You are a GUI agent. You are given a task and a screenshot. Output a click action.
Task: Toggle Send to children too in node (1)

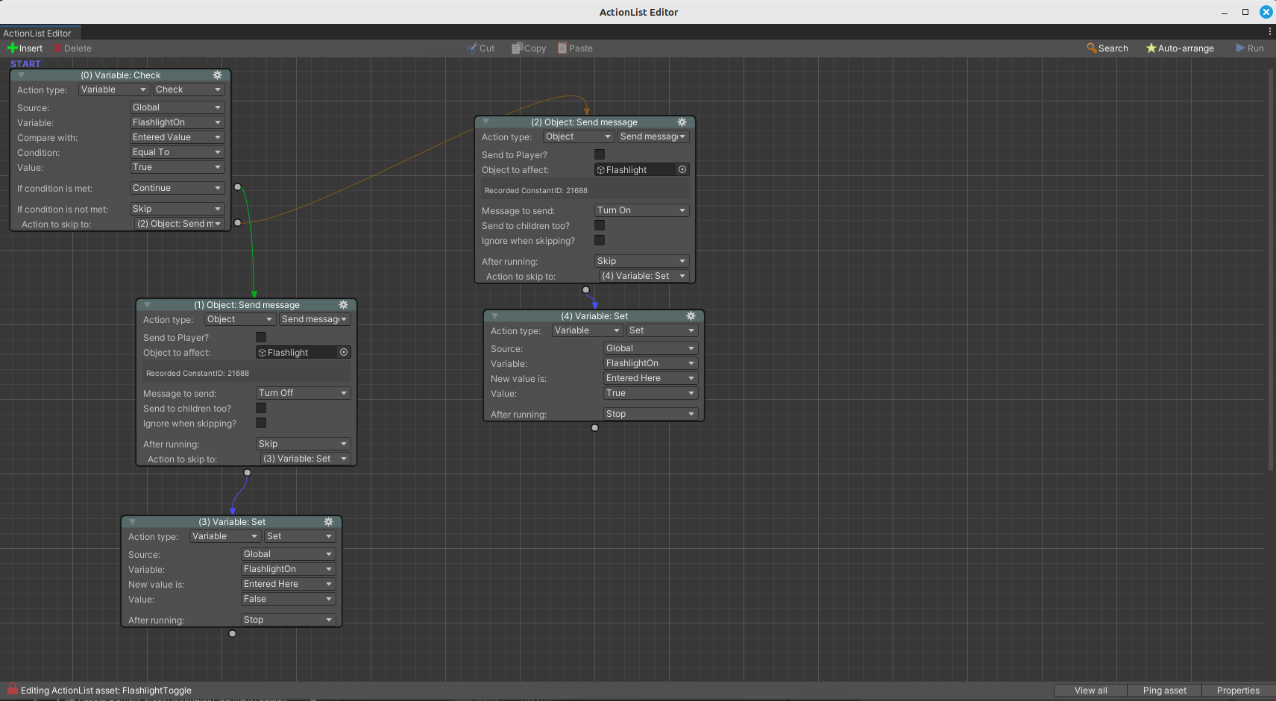coord(261,409)
